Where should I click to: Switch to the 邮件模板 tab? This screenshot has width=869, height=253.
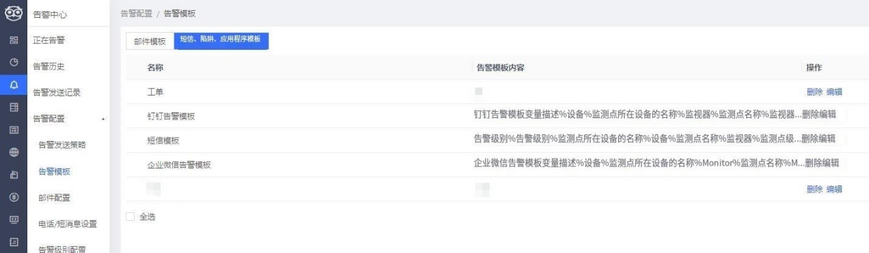[x=150, y=42]
